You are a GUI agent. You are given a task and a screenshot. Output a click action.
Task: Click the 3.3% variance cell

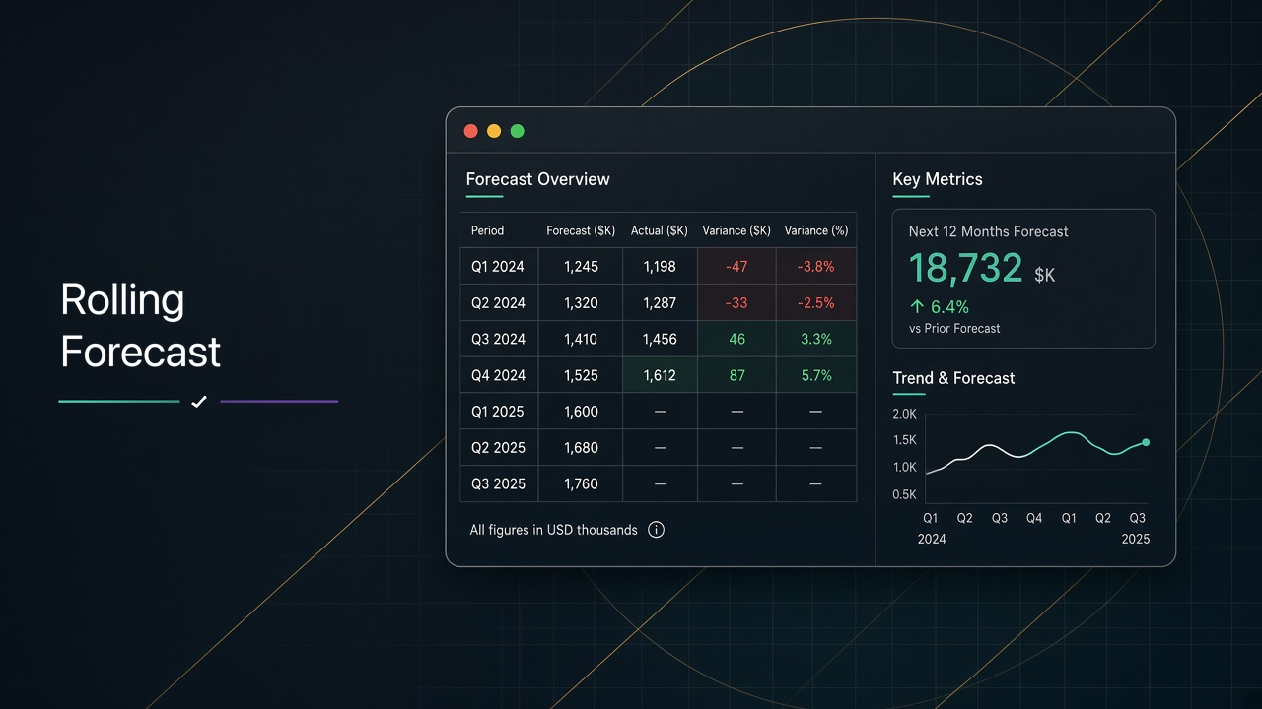(x=816, y=339)
